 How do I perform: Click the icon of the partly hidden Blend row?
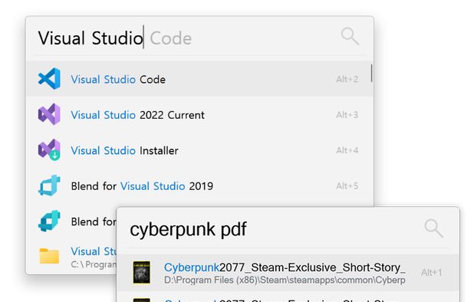(49, 221)
